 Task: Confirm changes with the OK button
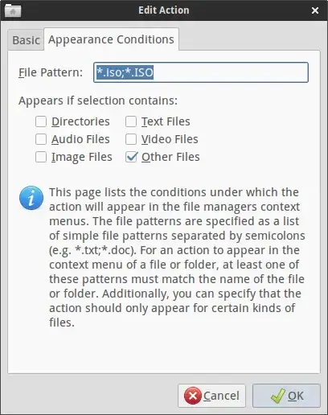tap(286, 396)
